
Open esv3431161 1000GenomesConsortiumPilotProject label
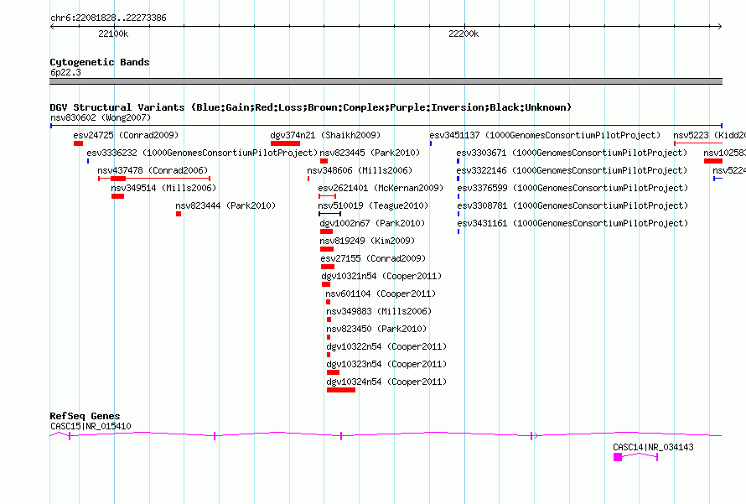pos(572,223)
